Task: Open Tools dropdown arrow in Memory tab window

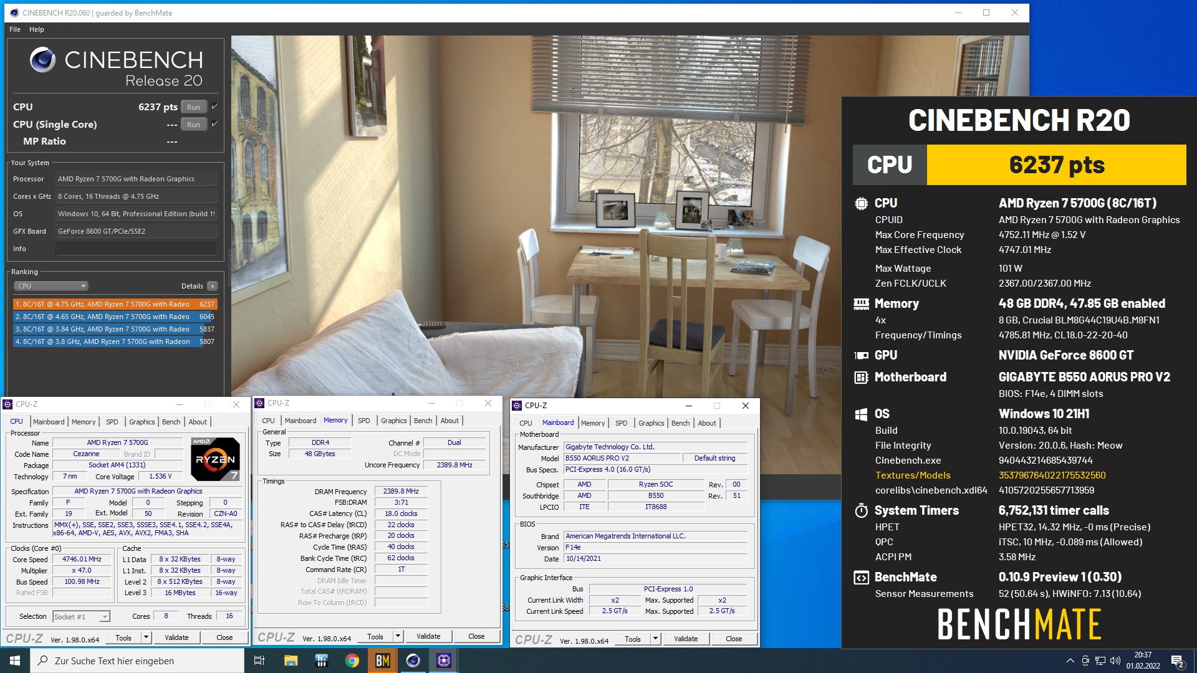Action: click(x=398, y=636)
